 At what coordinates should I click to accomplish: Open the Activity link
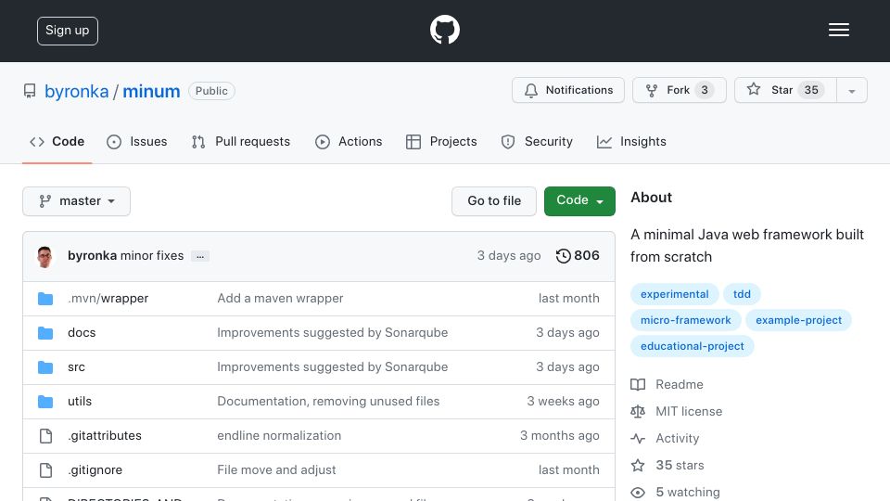[677, 439]
